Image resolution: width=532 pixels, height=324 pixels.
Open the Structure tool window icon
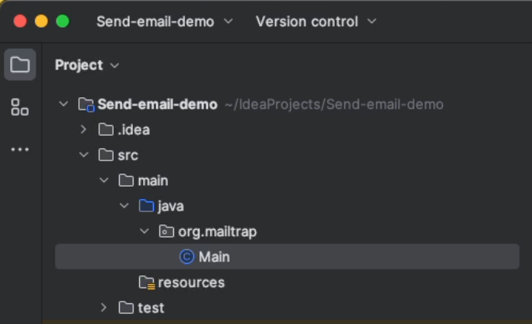pyautogui.click(x=20, y=107)
